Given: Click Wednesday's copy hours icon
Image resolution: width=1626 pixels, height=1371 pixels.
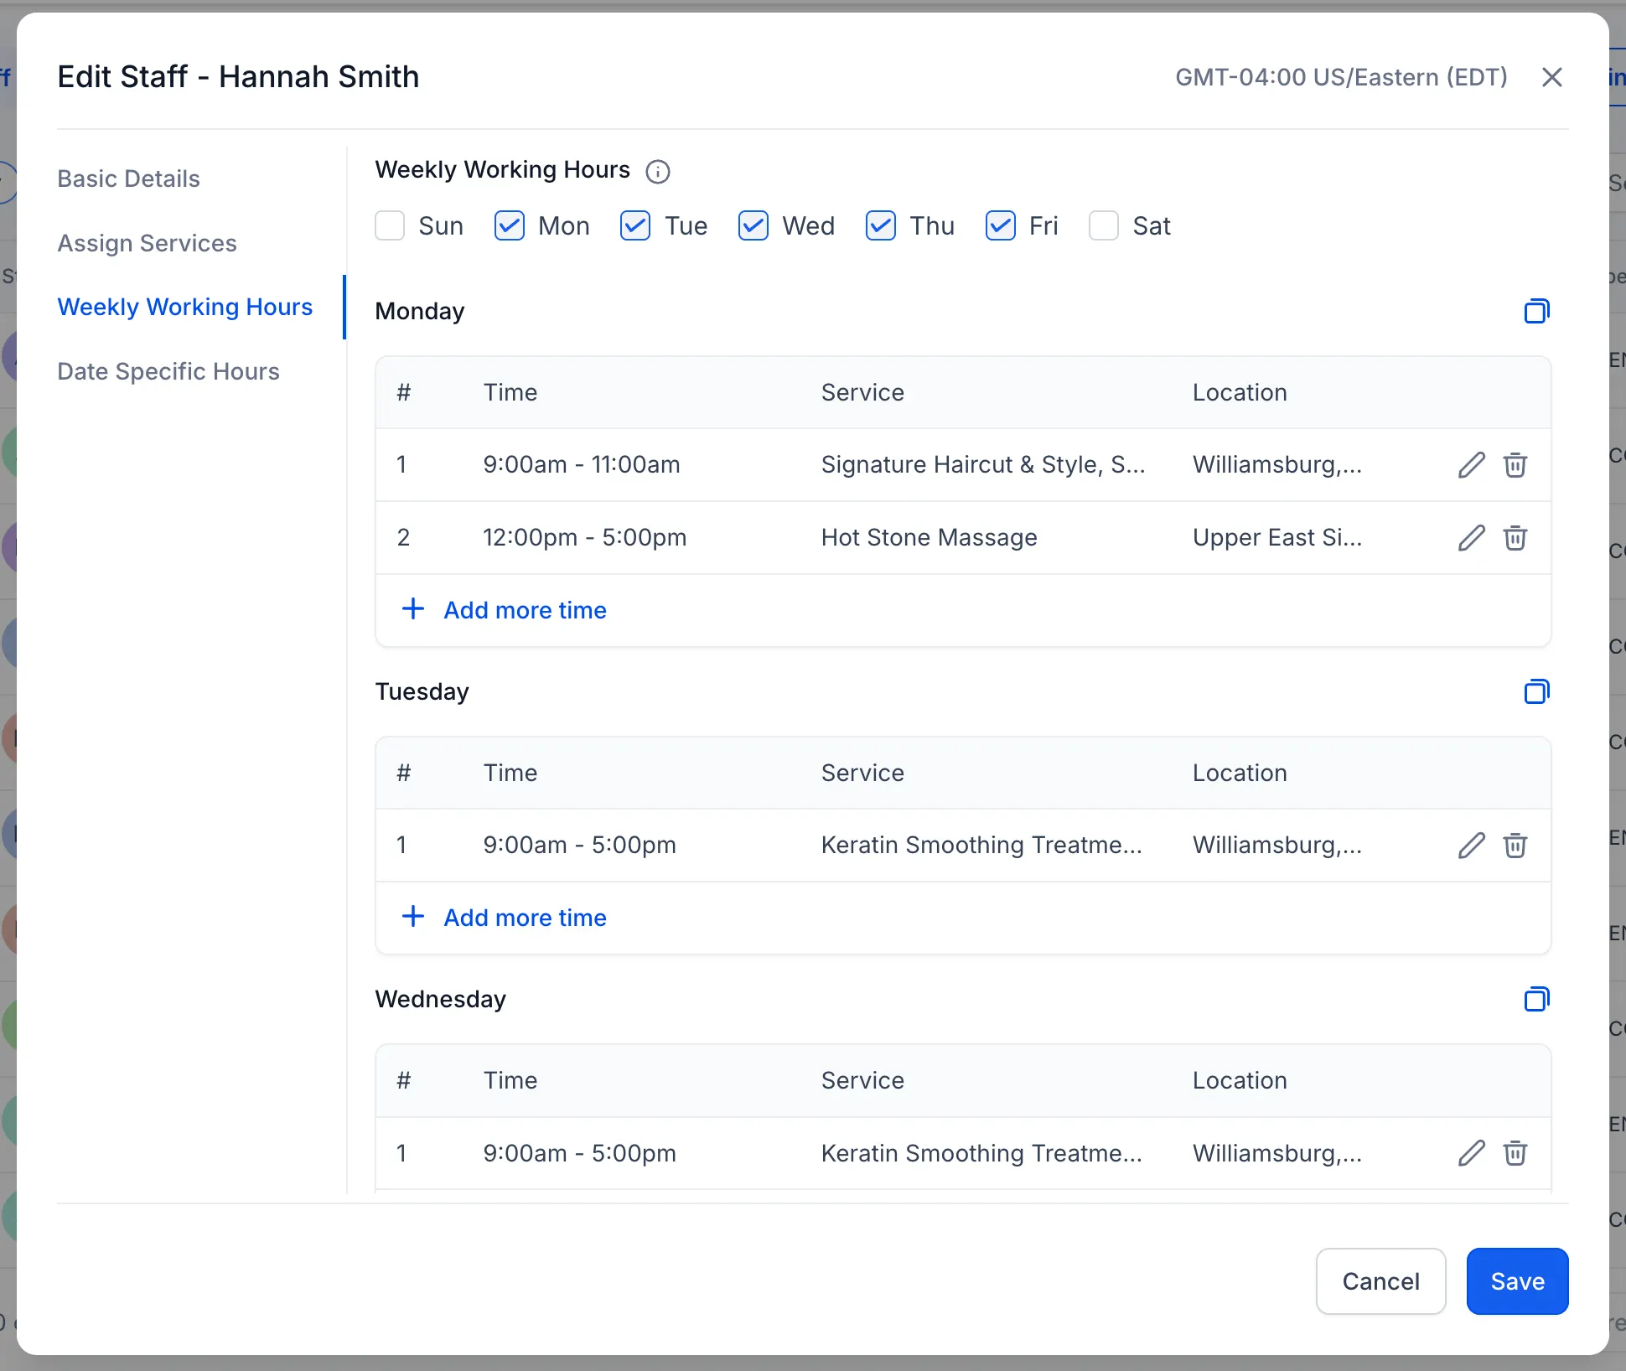Looking at the screenshot, I should 1536,999.
